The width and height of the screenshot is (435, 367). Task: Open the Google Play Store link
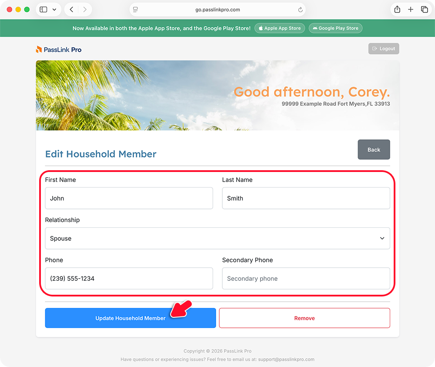click(x=335, y=28)
